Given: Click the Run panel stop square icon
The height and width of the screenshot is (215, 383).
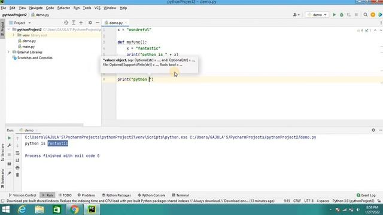Looking at the screenshot, I should pos(10,155).
